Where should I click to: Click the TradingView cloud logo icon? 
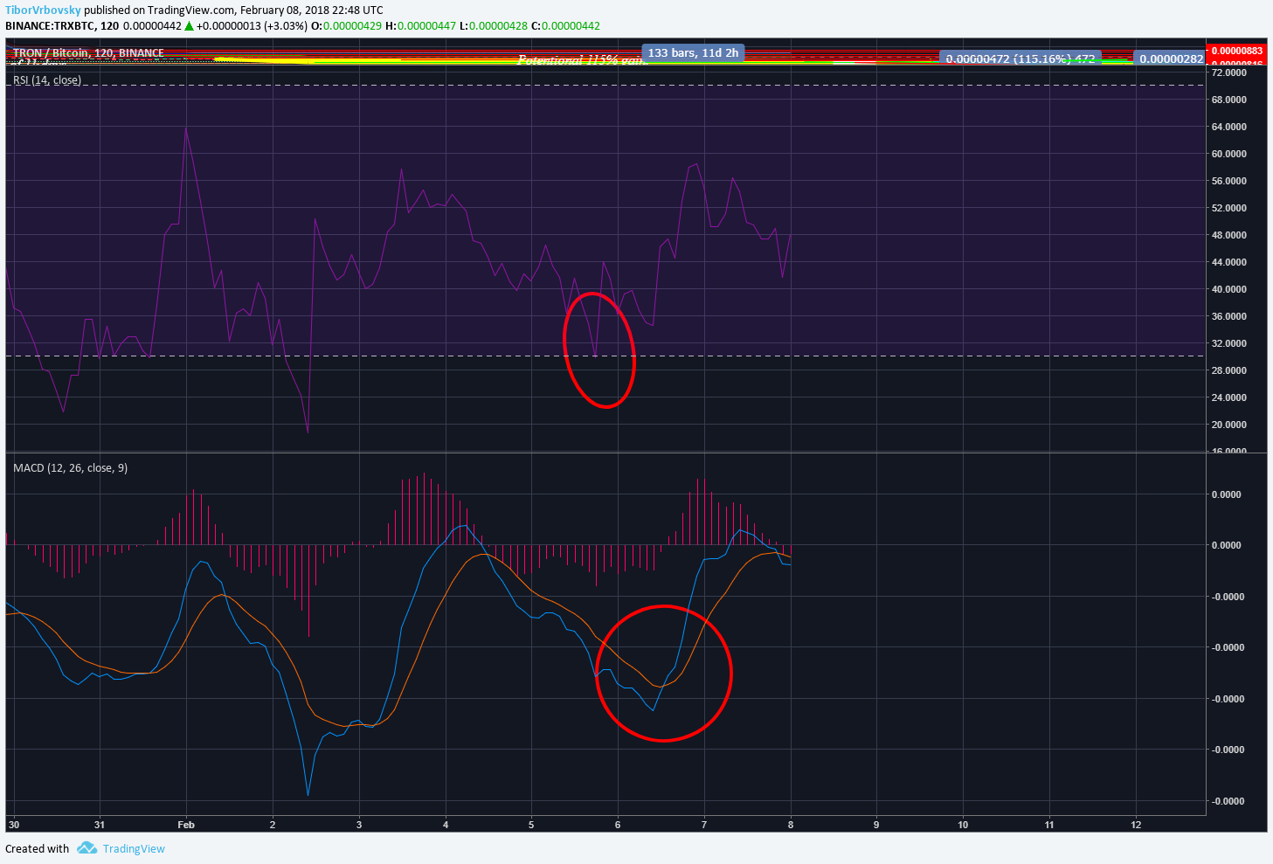pyautogui.click(x=86, y=847)
